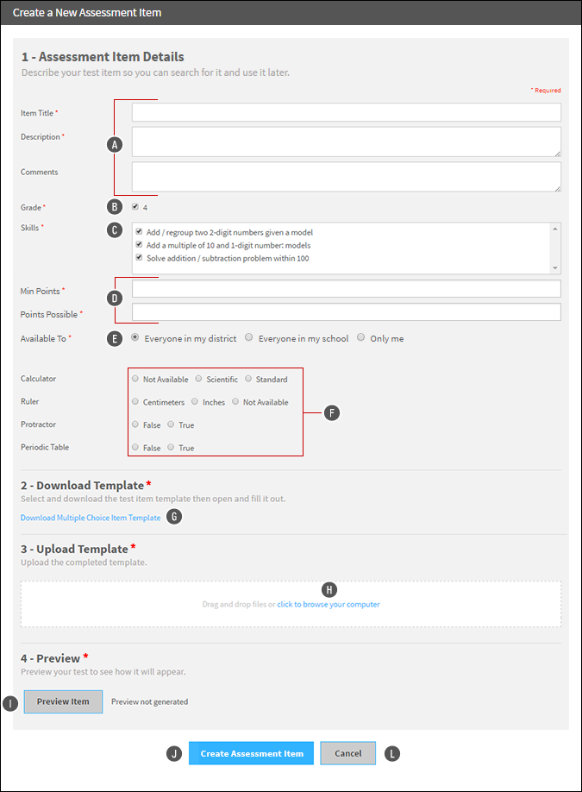Set Periodic Table to True

pos(171,447)
